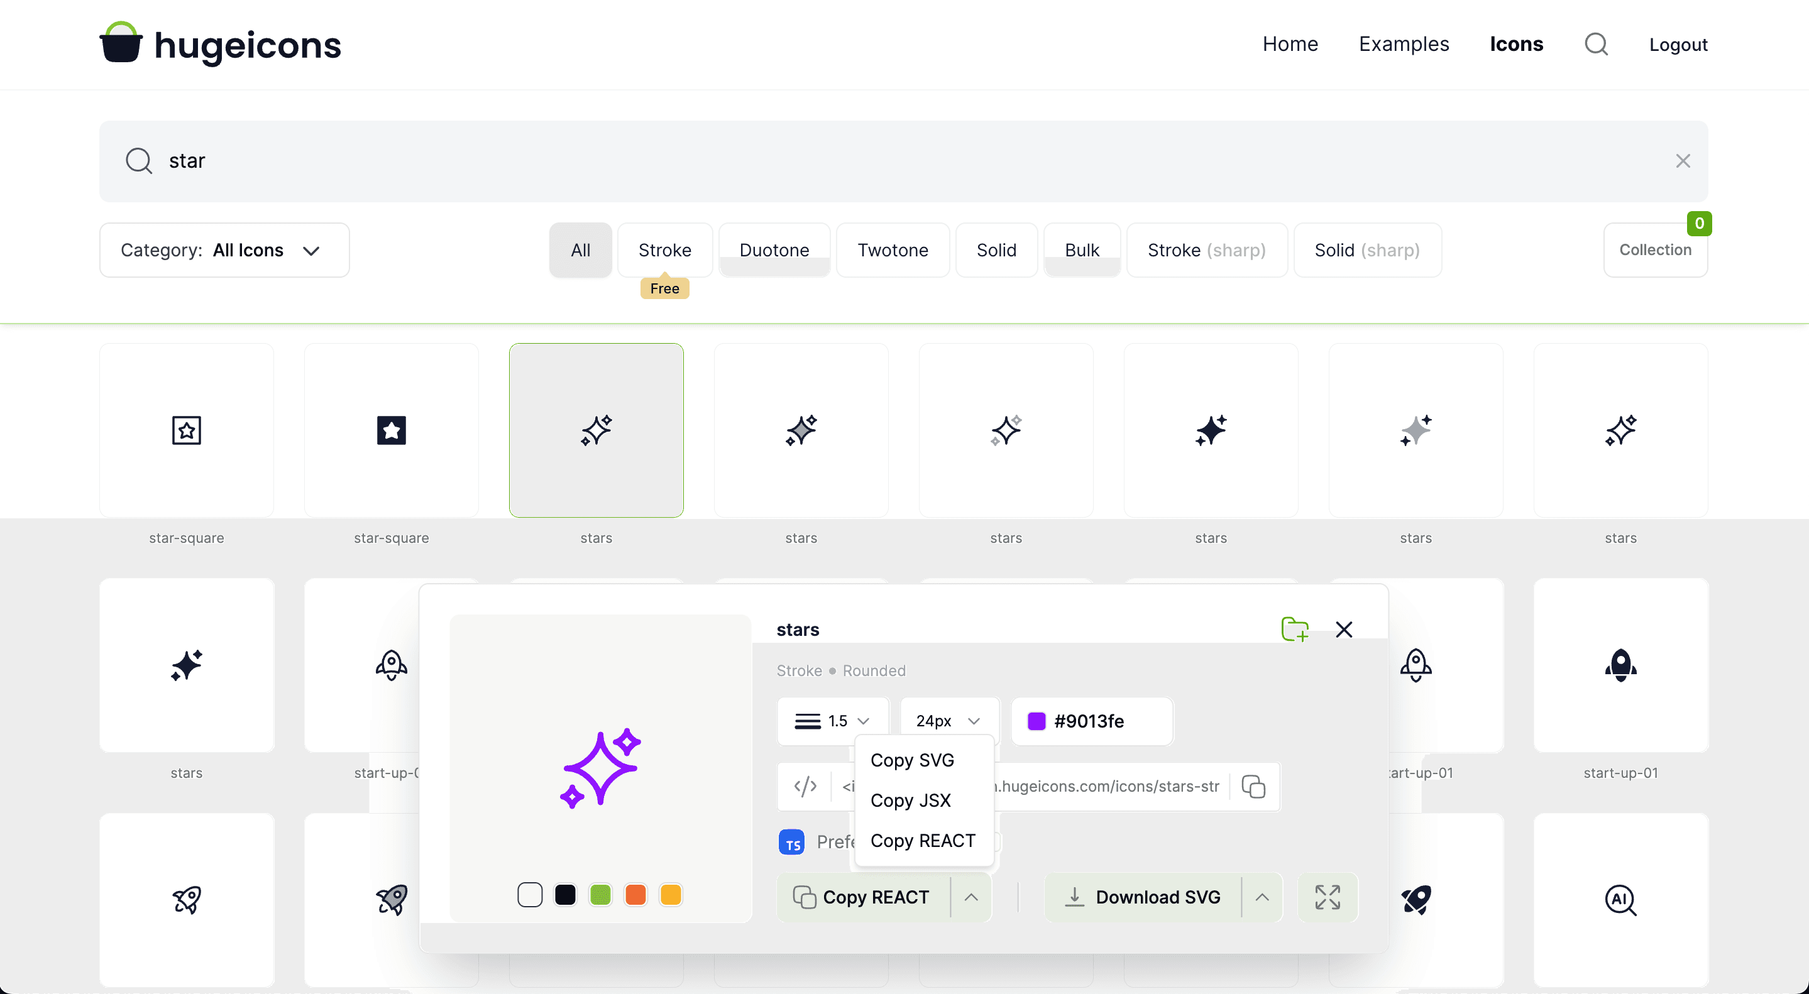The width and height of the screenshot is (1809, 994).
Task: Click the magnifier icon inside the search bar
Action: point(138,161)
